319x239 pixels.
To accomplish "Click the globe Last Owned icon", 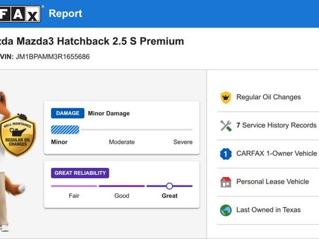I will tap(226, 210).
